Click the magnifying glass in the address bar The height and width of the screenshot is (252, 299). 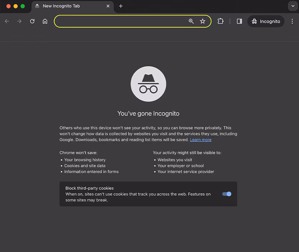click(x=191, y=21)
